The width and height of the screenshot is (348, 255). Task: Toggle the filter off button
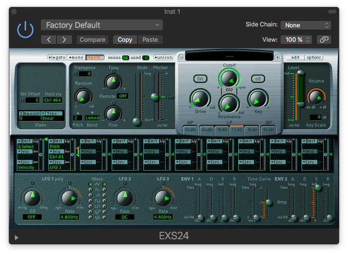coord(258,79)
